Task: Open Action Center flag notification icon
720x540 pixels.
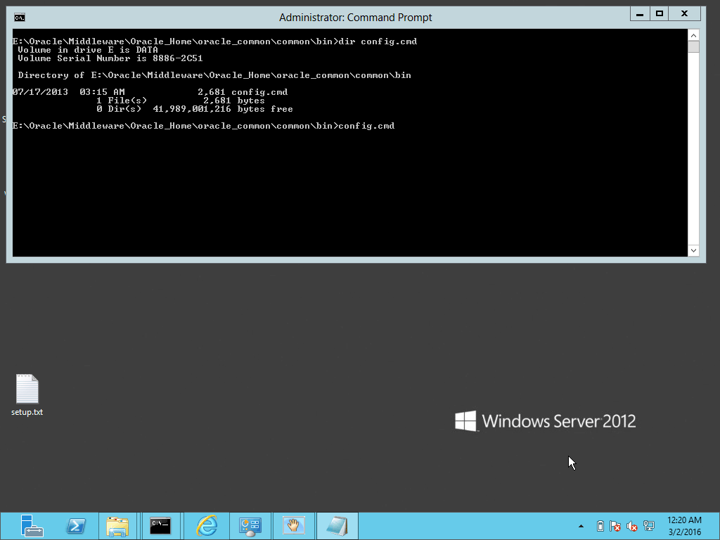Action: click(x=615, y=526)
